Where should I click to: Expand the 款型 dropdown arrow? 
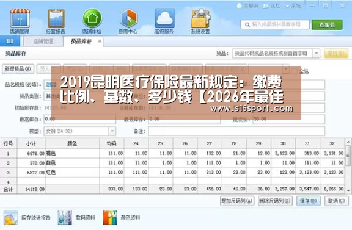[x=112, y=131]
